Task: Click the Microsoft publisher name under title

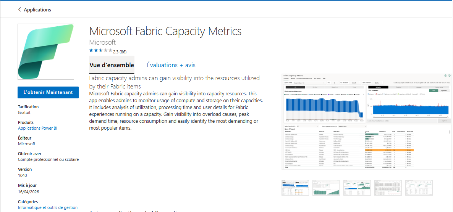Action: coord(102,42)
